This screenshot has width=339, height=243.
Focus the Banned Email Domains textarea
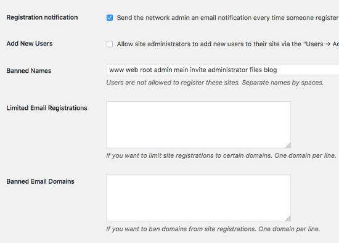pyautogui.click(x=198, y=198)
